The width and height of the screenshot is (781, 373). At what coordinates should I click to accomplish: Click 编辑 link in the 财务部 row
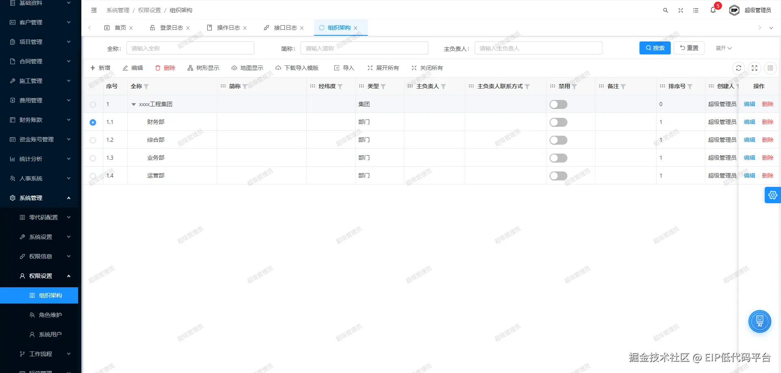(749, 122)
